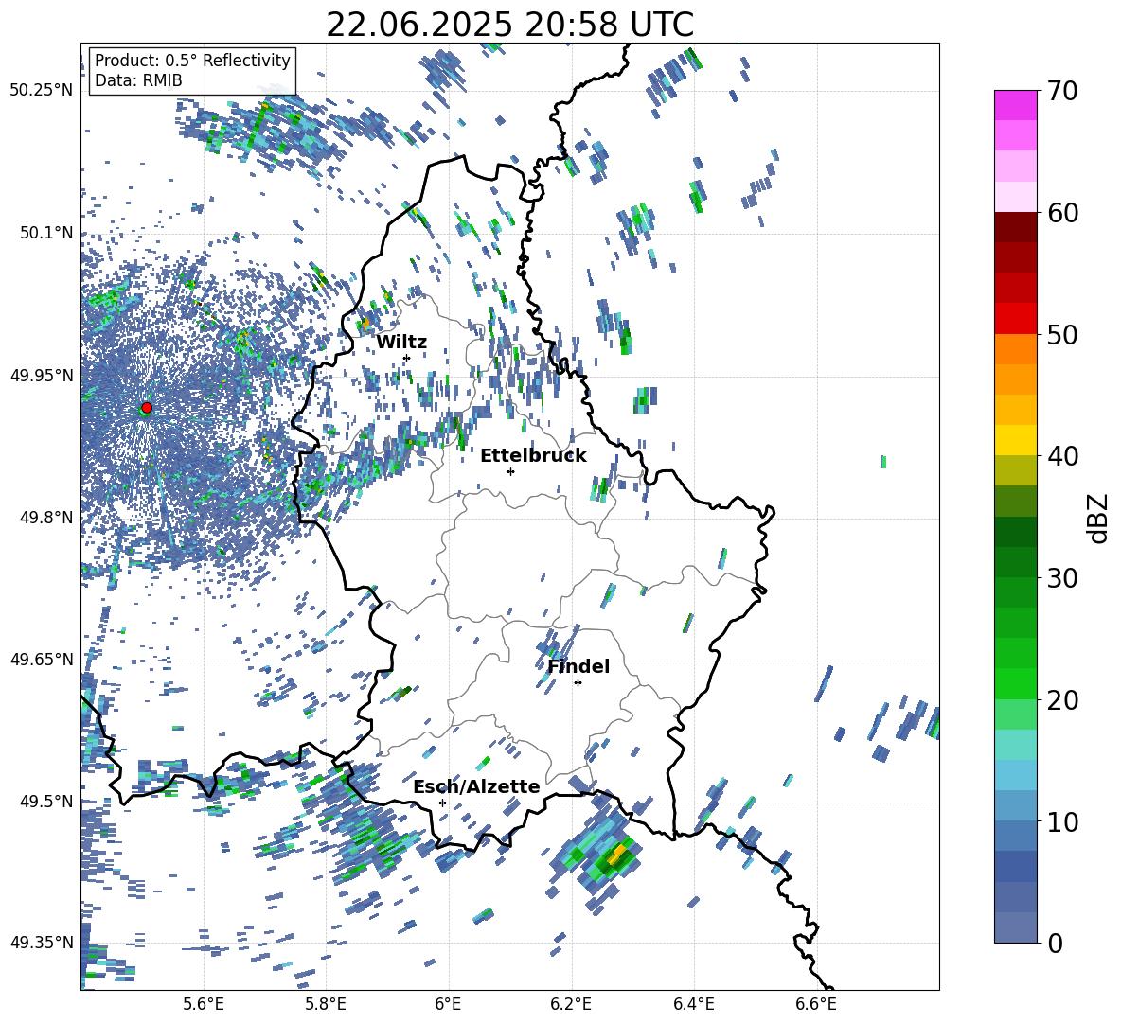Click the 50.25°N latitude label
This screenshot has width=1121, height=1023.
(x=42, y=90)
